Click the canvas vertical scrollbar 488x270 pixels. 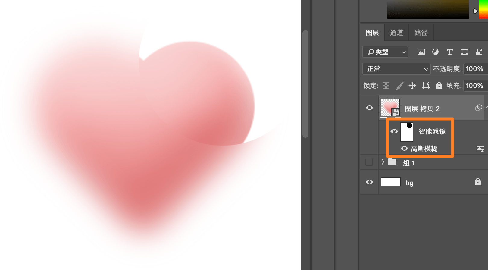point(305,84)
